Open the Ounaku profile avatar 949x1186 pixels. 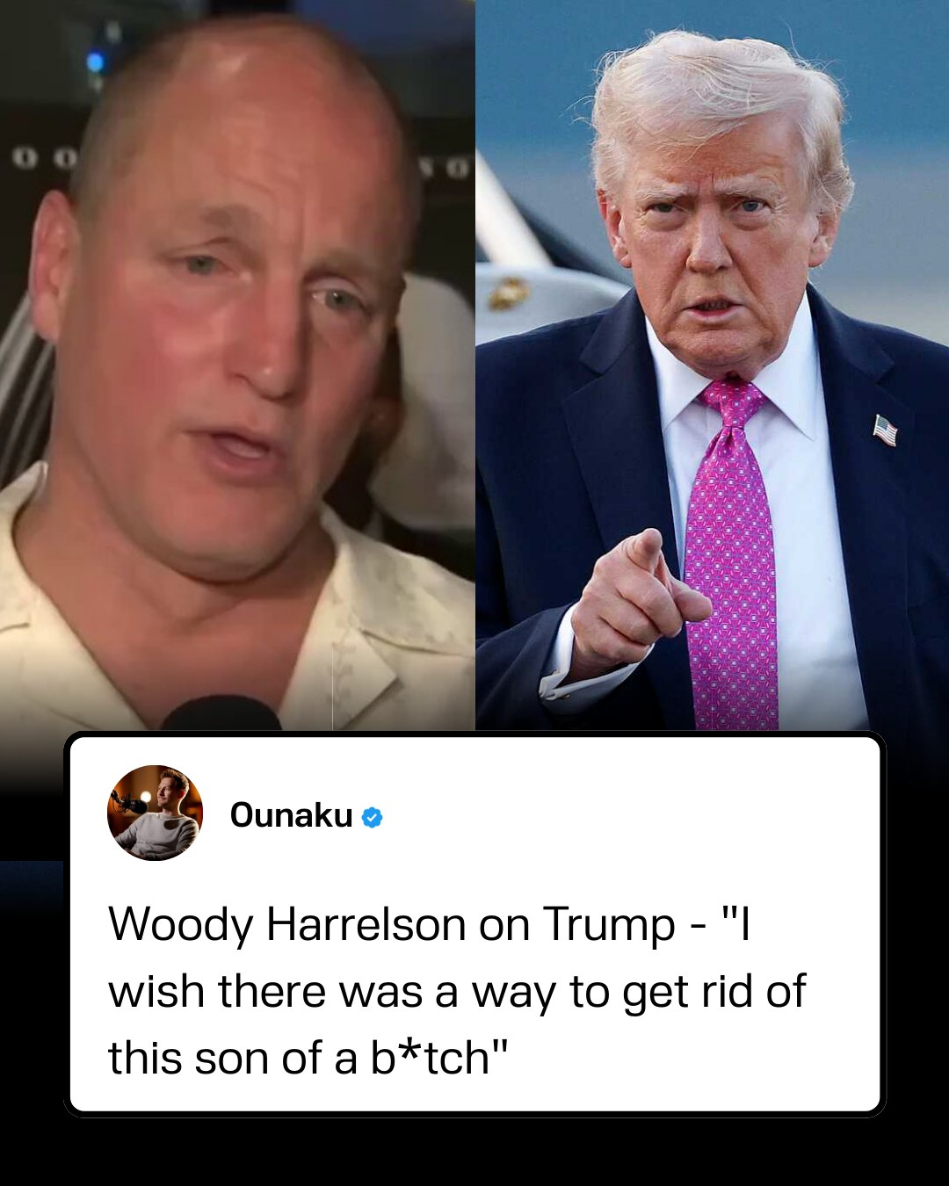click(x=155, y=813)
